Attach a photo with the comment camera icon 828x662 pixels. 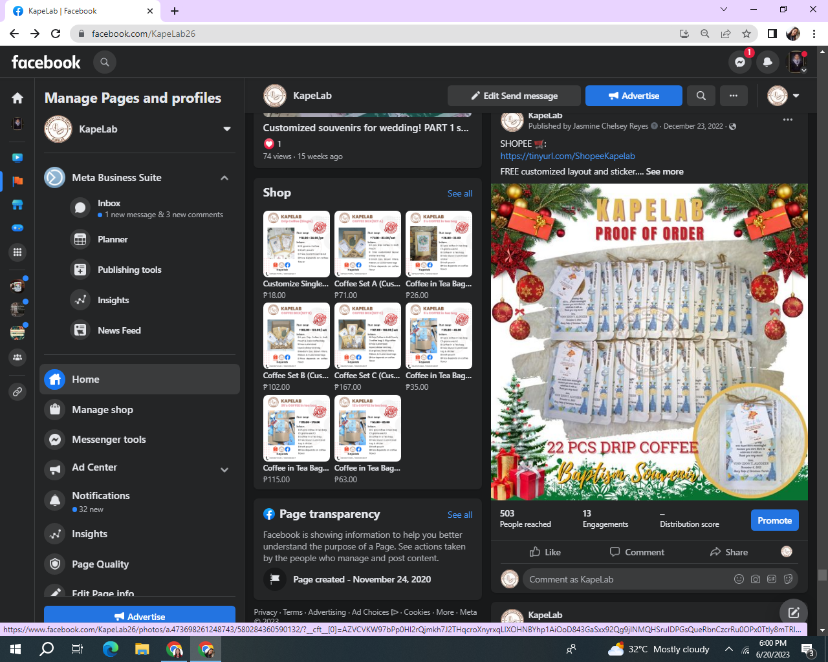tap(756, 579)
